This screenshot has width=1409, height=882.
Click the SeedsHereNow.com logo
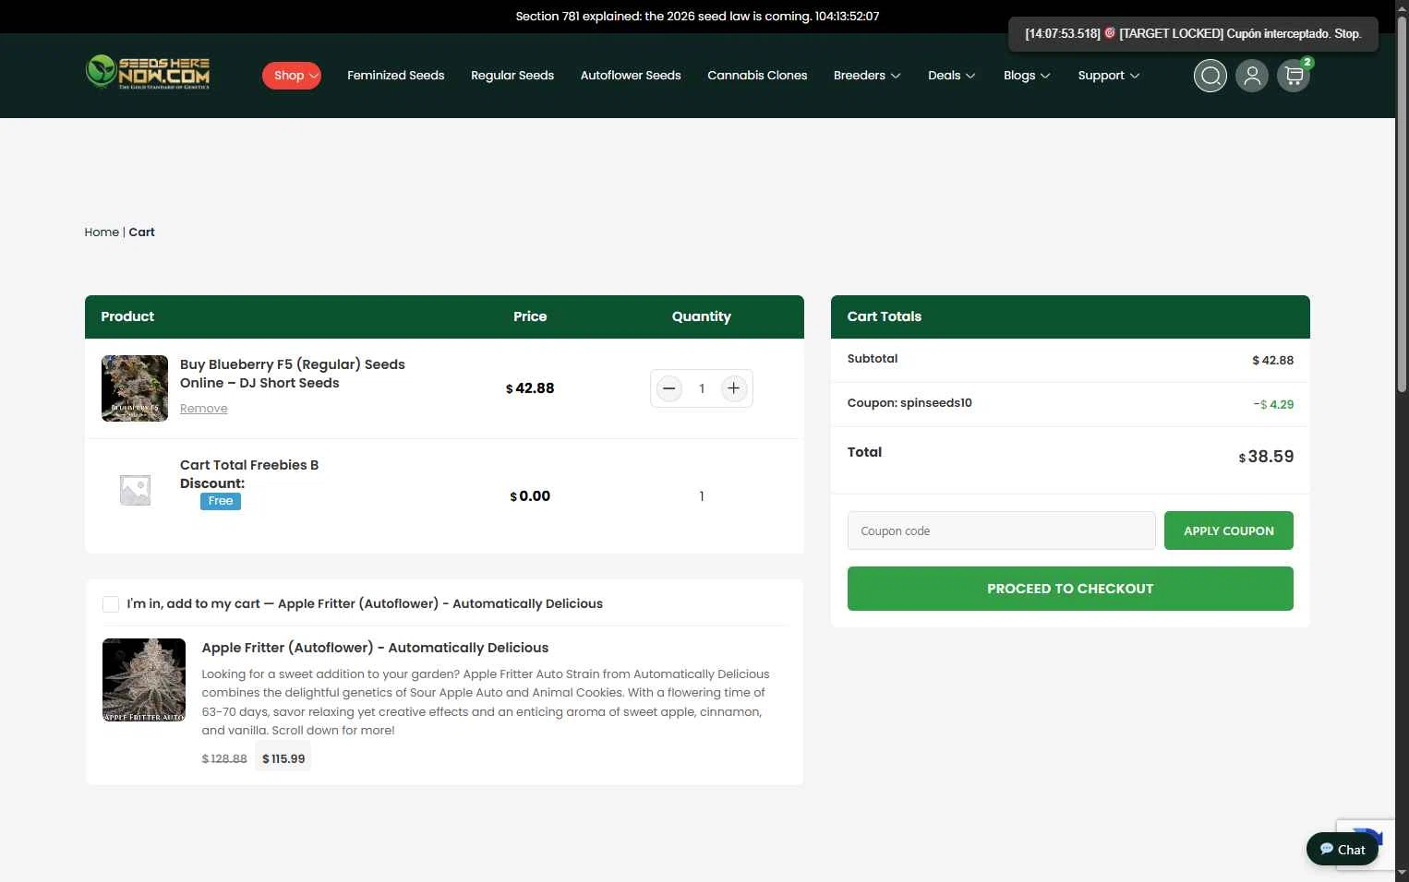[148, 73]
